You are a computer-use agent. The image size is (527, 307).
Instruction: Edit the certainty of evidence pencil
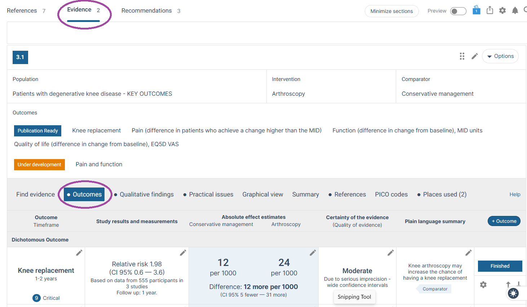pos(391,253)
